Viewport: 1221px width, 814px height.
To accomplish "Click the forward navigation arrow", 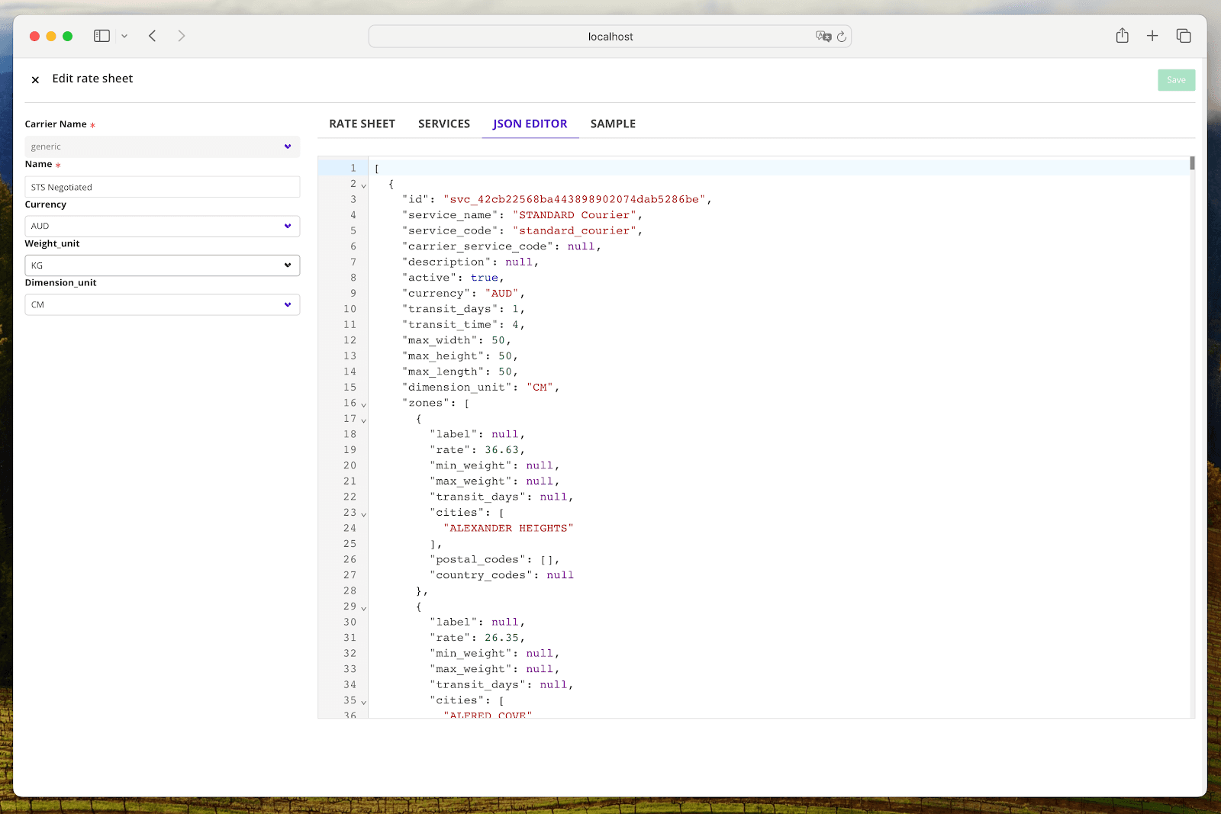I will click(181, 36).
